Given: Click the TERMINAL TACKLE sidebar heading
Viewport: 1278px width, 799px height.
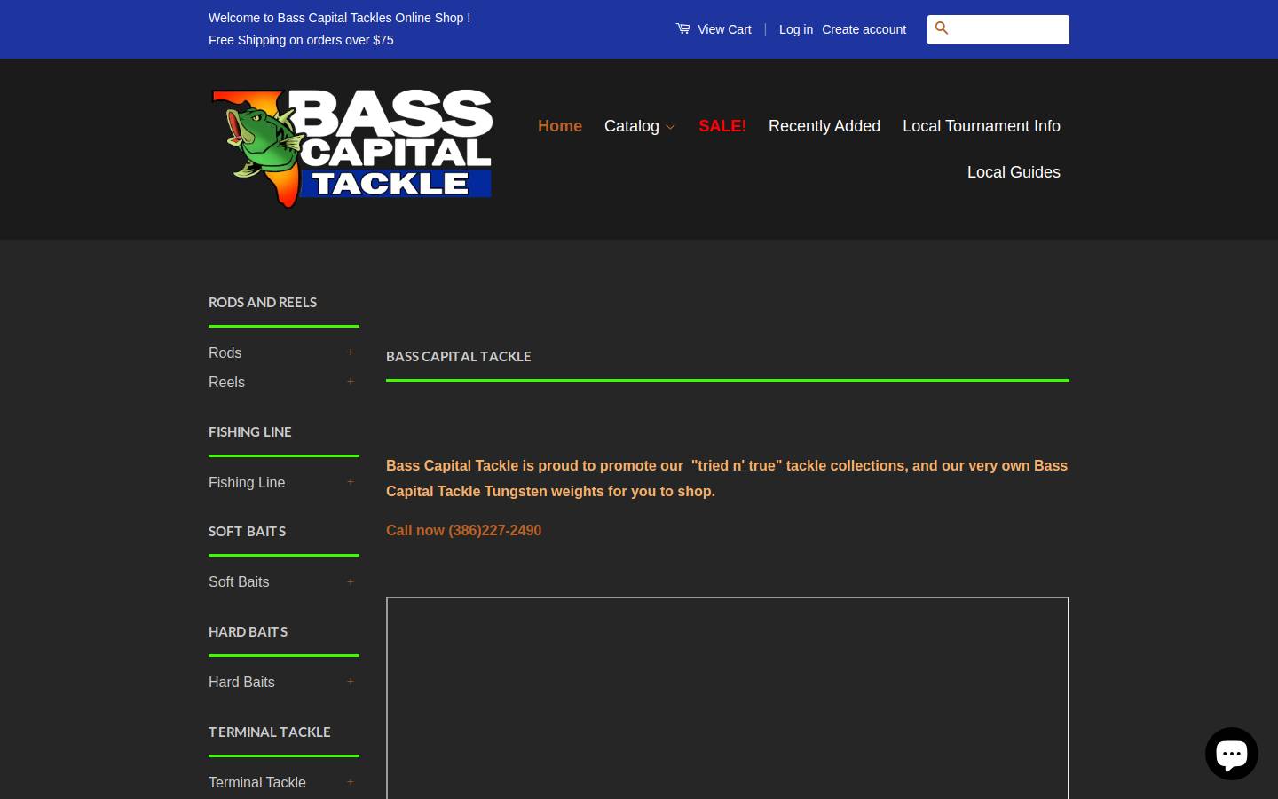Looking at the screenshot, I should coord(270,732).
